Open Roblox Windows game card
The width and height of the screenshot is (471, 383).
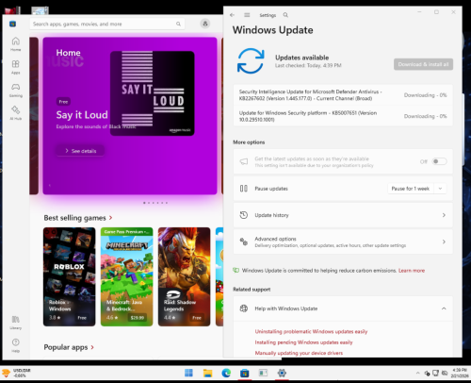pyautogui.click(x=69, y=276)
